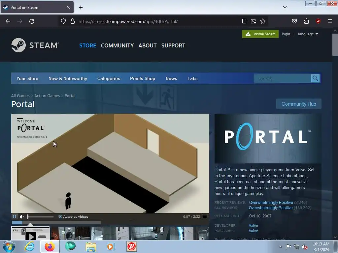Click all reviews Overwhelmingly Positive link
The image size is (338, 253).
(x=271, y=208)
